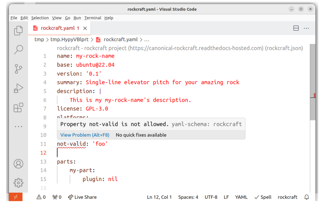Click the parts: key on line 13
This screenshot has width=323, height=207.
[66, 162]
